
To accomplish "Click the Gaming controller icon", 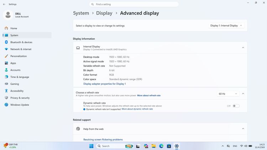I will pyautogui.click(x=6, y=84).
